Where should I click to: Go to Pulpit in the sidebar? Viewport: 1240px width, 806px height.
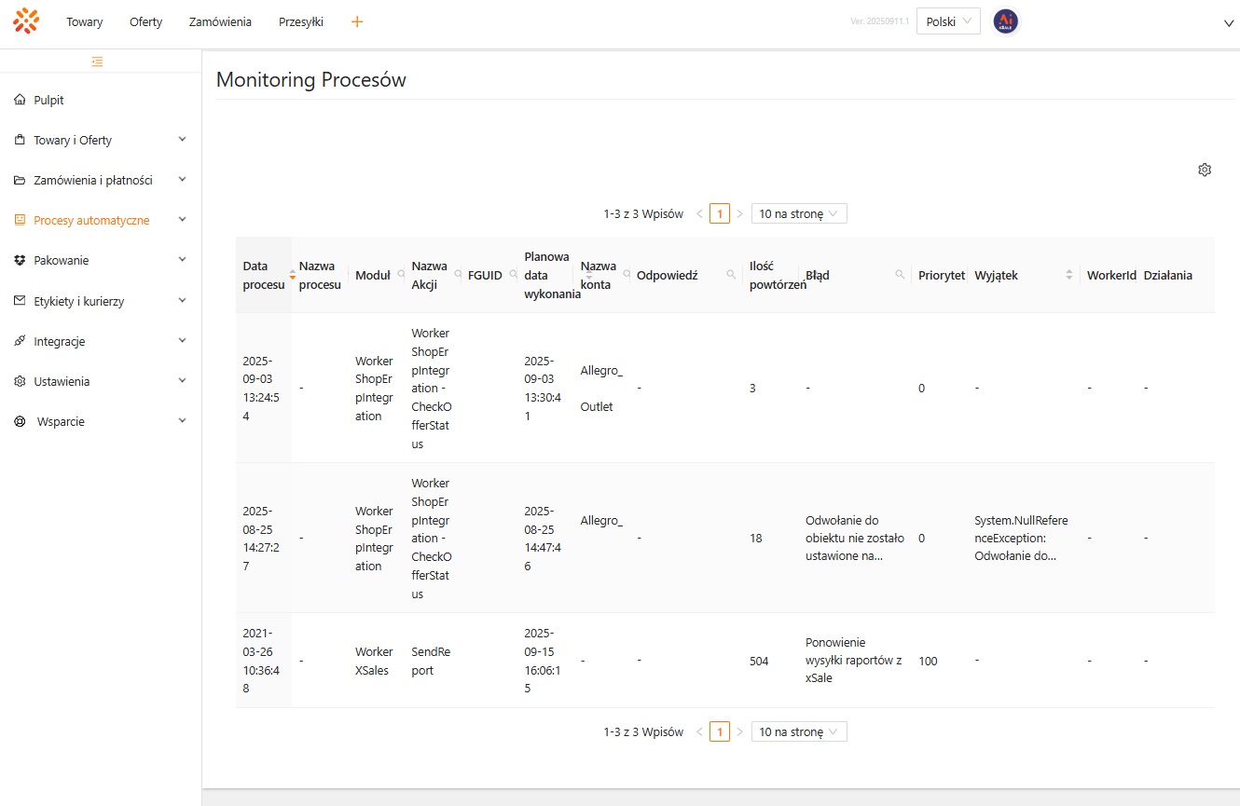click(48, 100)
